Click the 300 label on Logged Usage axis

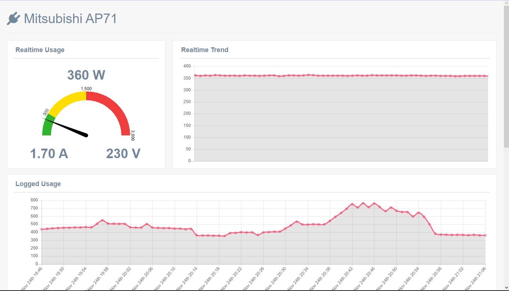[x=34, y=240]
